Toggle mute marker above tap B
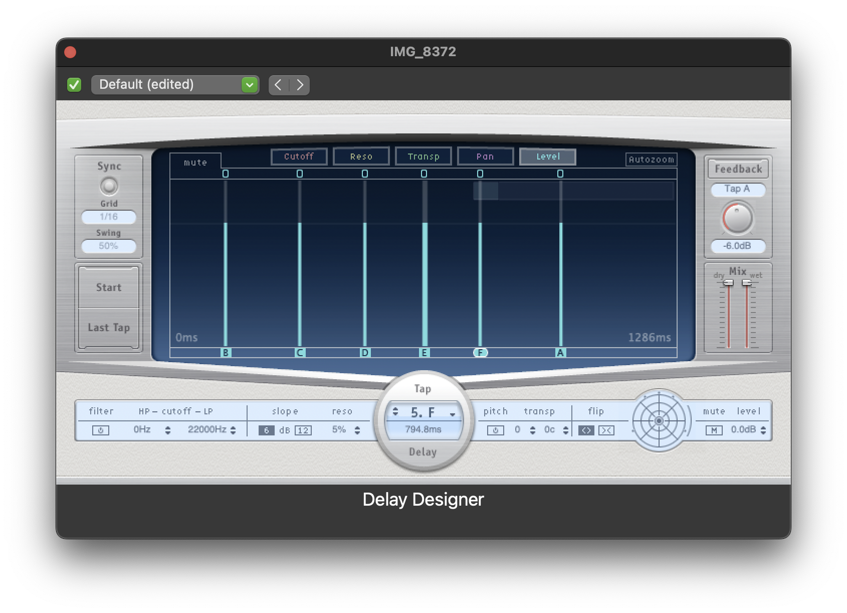This screenshot has height=613, width=847. 226,174
